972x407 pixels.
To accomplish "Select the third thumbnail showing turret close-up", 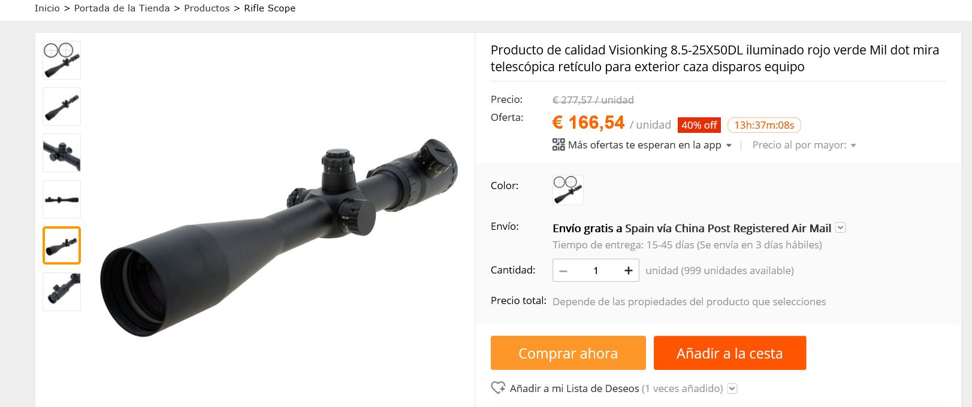I will (x=62, y=153).
